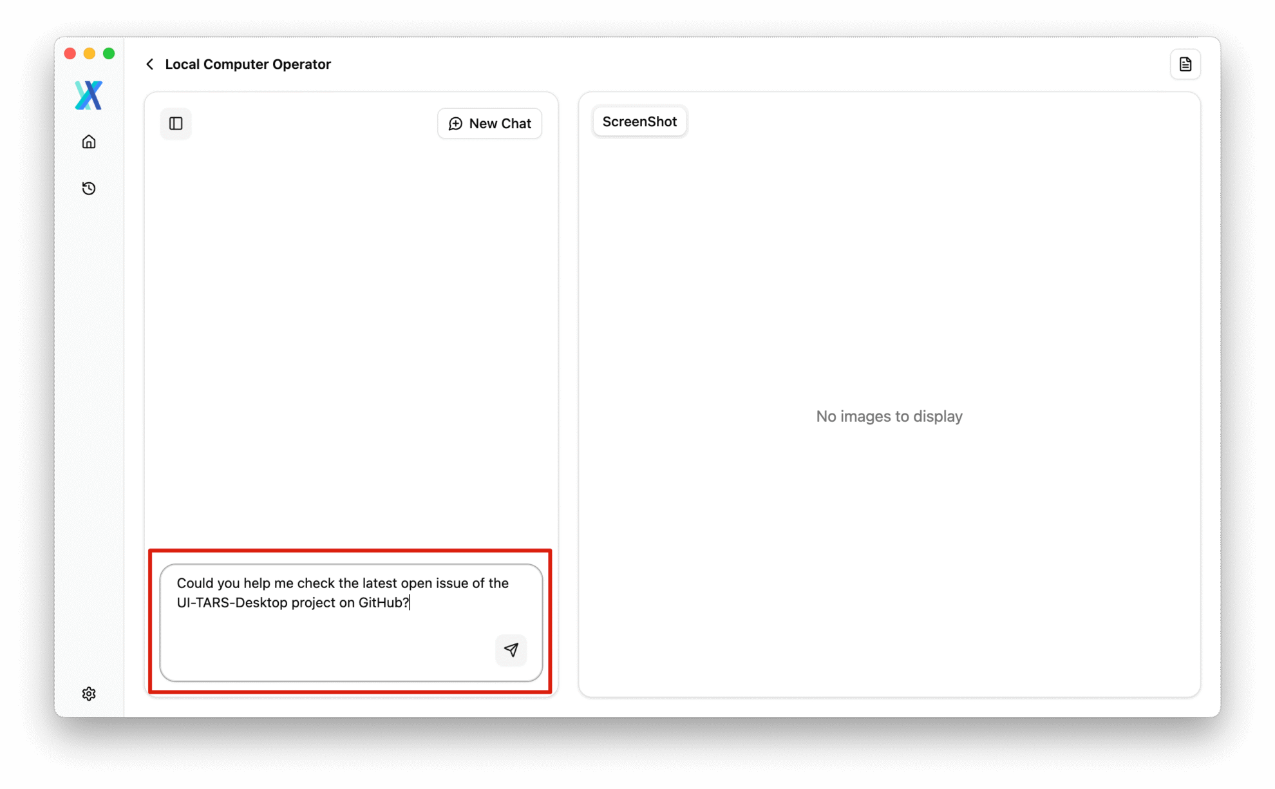Open the document report icon at top right

(x=1185, y=64)
